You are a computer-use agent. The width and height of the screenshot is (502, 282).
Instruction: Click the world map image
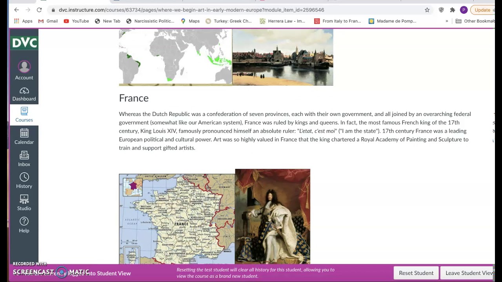coord(175,57)
